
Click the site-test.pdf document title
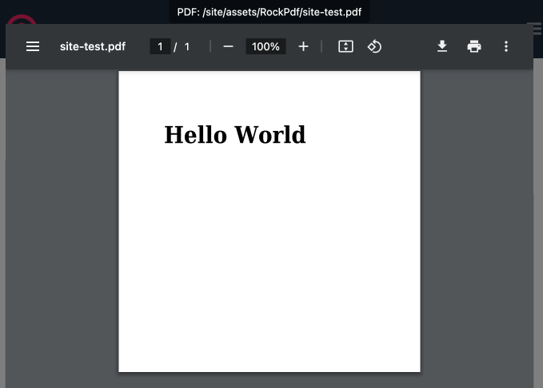pos(93,46)
